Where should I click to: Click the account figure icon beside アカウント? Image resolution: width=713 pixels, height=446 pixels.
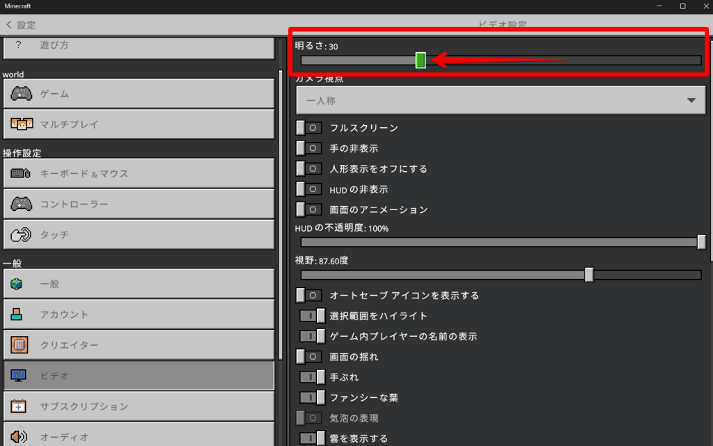(x=18, y=314)
